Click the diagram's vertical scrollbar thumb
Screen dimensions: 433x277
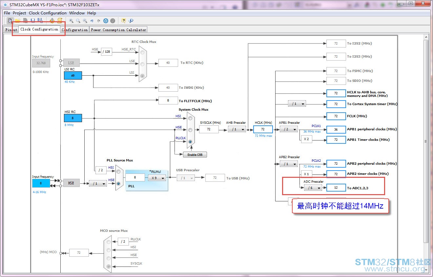point(426,141)
